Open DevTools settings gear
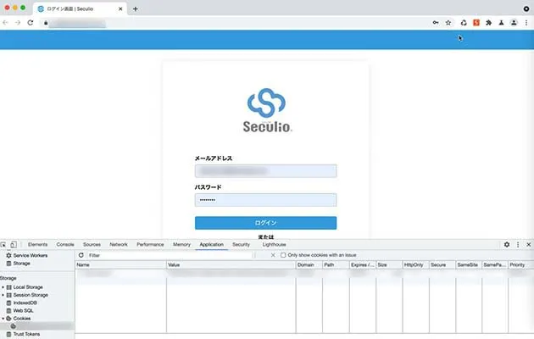Viewport: 534px width, 339px height. pos(507,244)
